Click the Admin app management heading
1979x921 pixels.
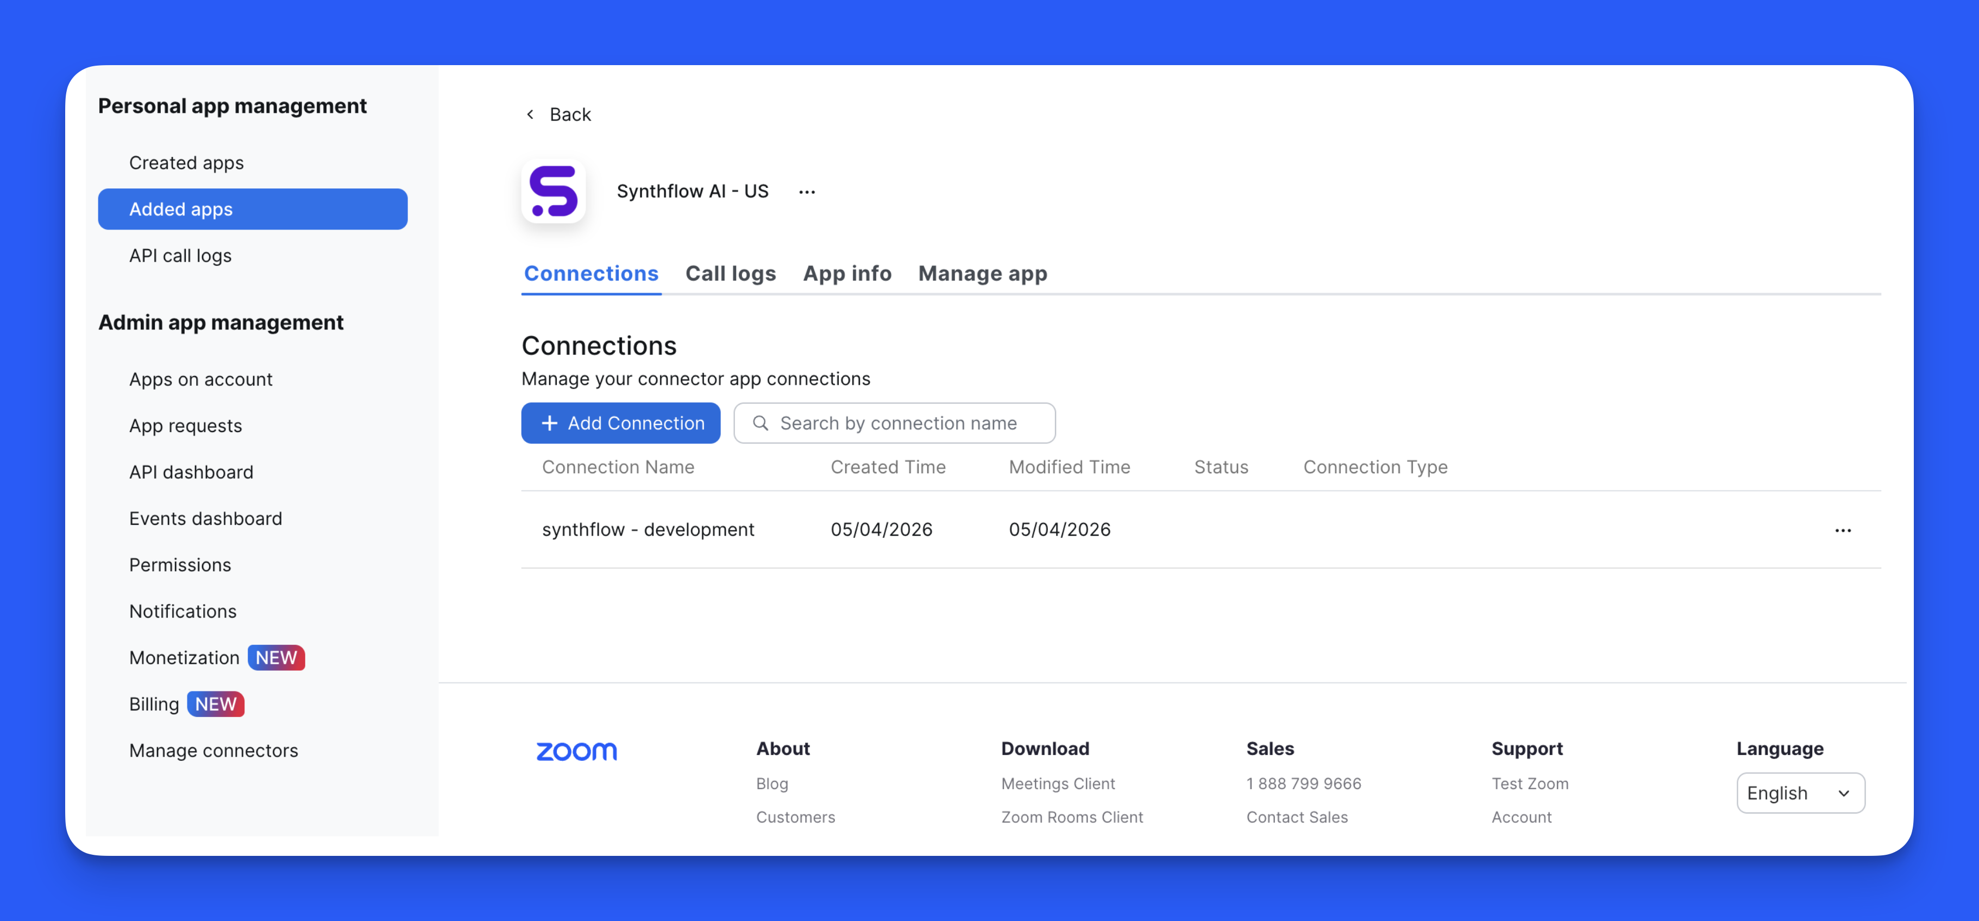point(221,322)
